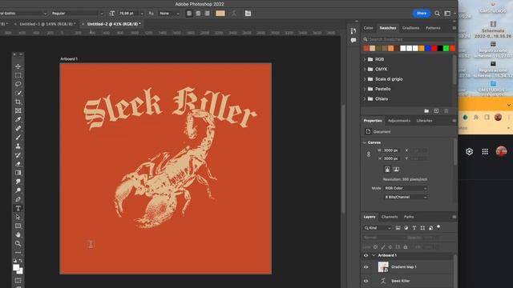Hide the Artboard 1 layer group
Screen dimensions: 513x288
(x=366, y=255)
